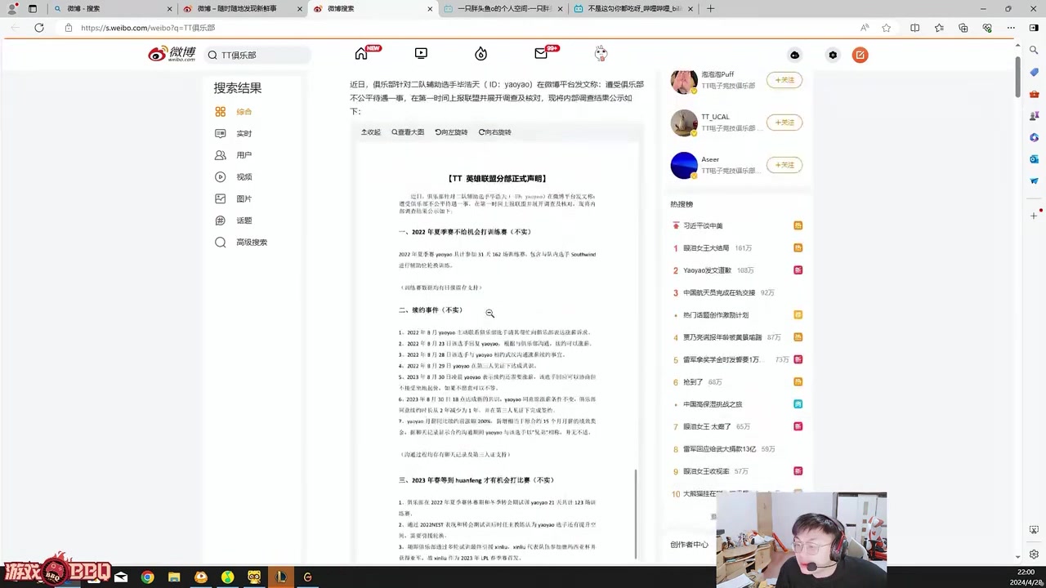Open the Mail app in the taskbar
This screenshot has width=1046, height=588.
[x=121, y=577]
